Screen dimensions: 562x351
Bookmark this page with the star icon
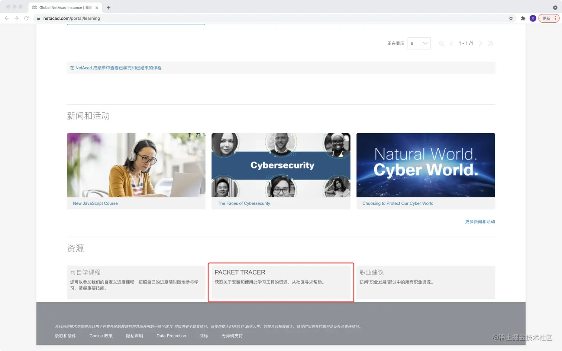tap(511, 18)
